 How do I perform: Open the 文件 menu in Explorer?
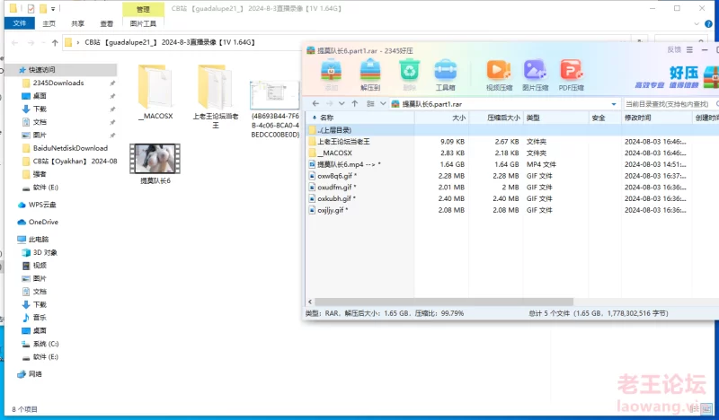coord(19,23)
